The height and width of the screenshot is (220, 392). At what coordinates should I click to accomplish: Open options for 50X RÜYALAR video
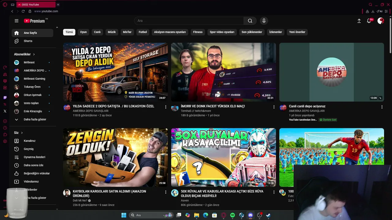tap(274, 192)
